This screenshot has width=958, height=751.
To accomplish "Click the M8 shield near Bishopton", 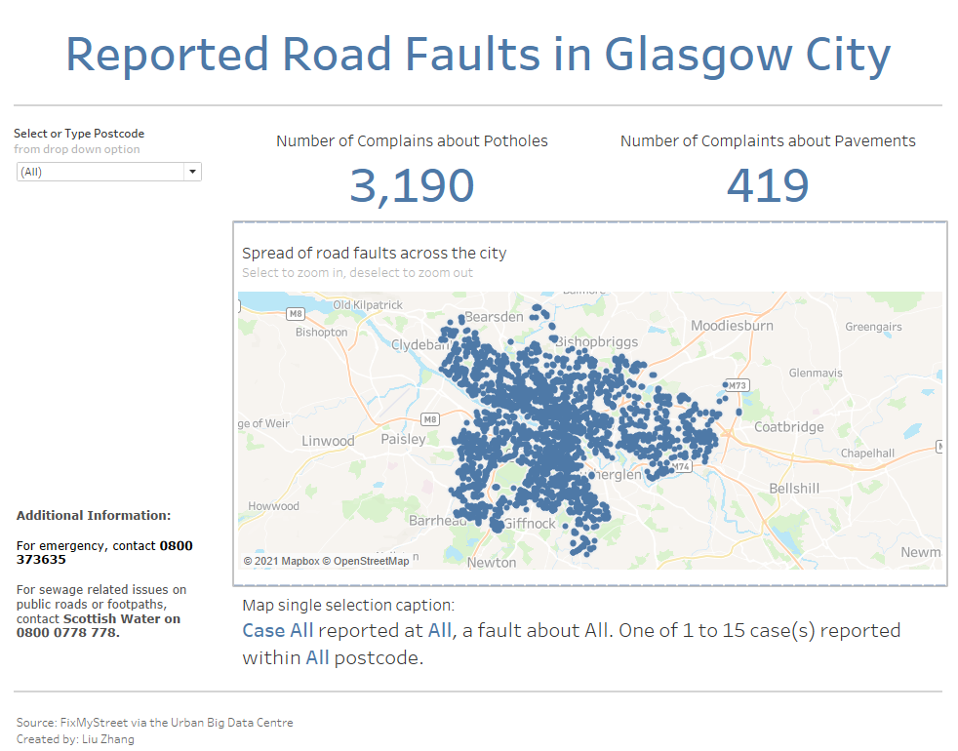I will [x=296, y=313].
